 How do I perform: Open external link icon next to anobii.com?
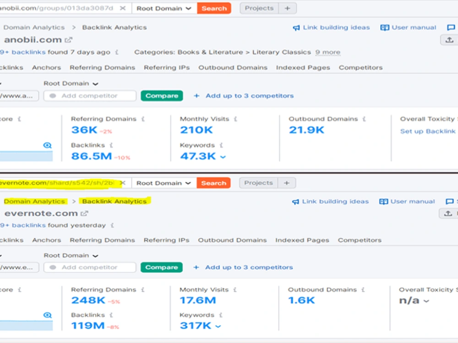(x=68, y=40)
